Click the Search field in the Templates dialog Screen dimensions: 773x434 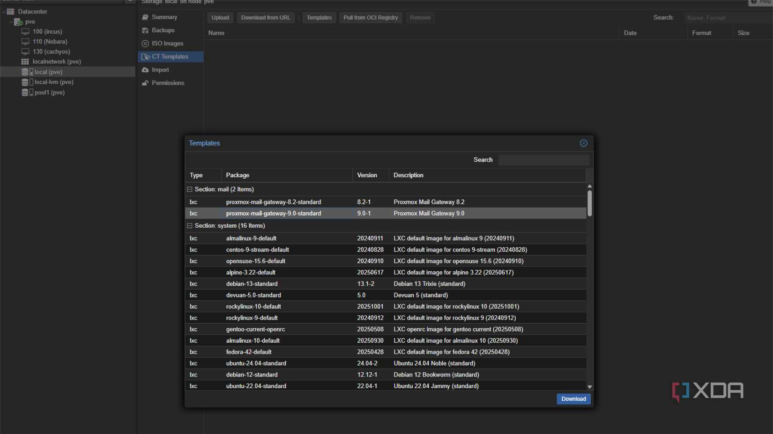coord(544,159)
